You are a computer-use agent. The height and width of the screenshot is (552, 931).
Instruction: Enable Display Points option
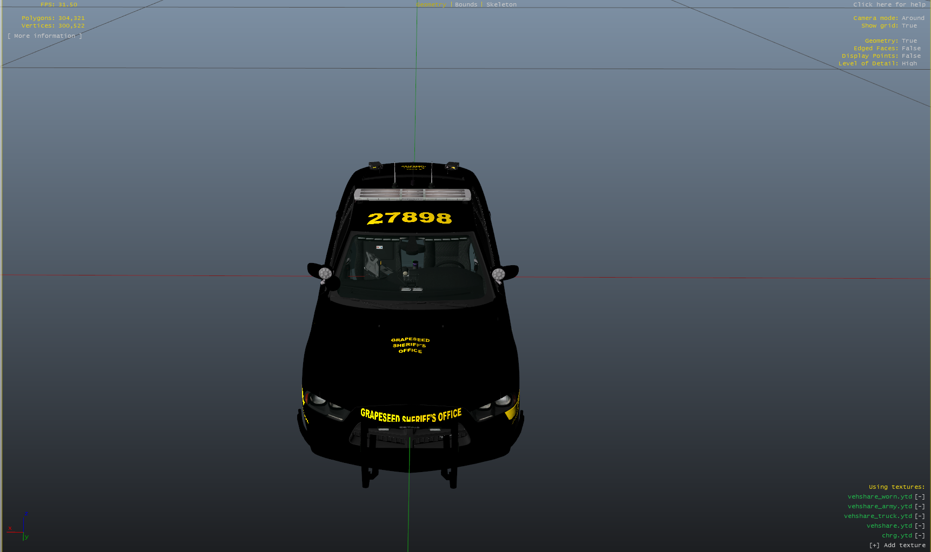tap(910, 56)
